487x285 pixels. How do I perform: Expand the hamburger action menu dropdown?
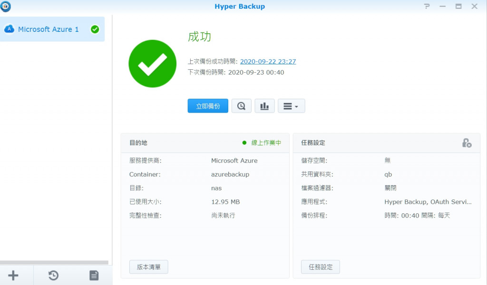pyautogui.click(x=292, y=106)
